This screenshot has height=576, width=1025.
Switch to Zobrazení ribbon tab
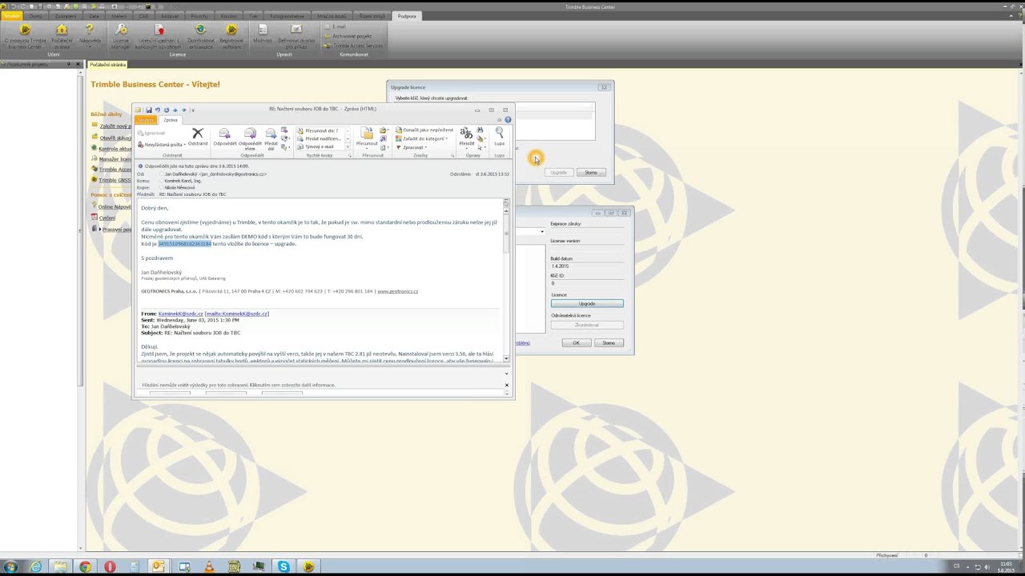point(66,16)
